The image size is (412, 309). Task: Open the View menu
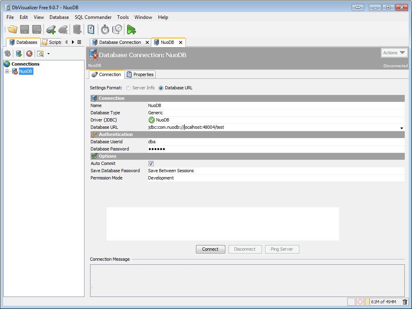(39, 17)
